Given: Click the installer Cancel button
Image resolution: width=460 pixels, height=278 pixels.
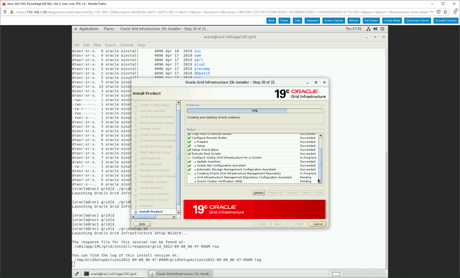Looking at the screenshot, I should (318, 224).
